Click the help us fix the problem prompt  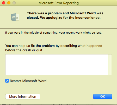point(54,48)
